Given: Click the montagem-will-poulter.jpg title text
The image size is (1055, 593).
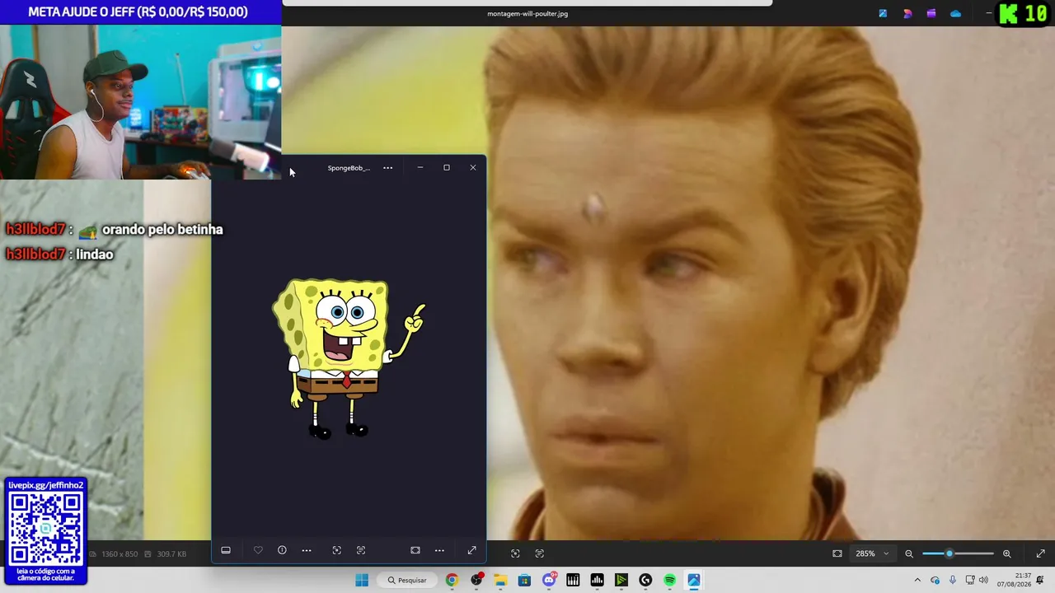Looking at the screenshot, I should (527, 13).
